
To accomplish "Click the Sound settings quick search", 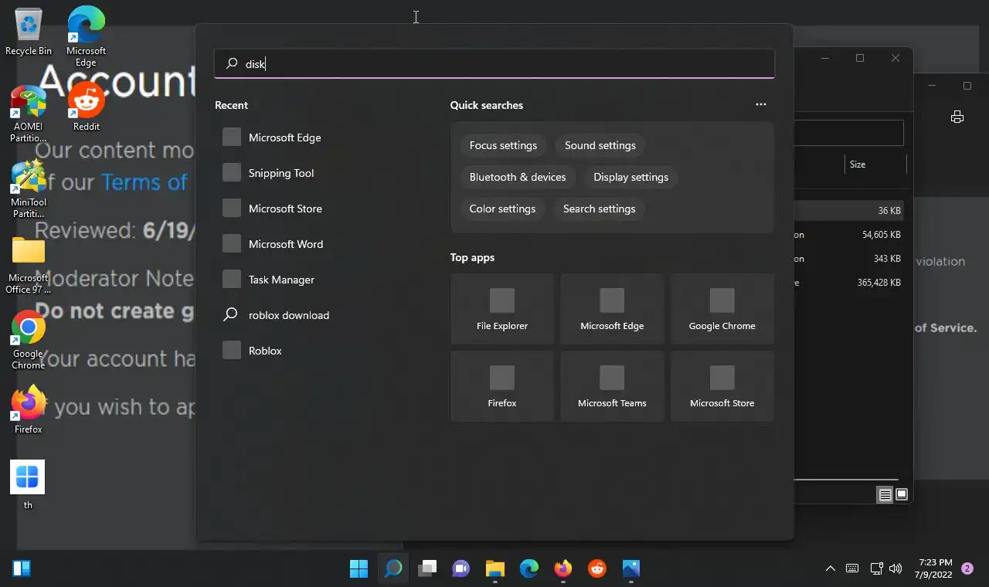I will tap(600, 145).
